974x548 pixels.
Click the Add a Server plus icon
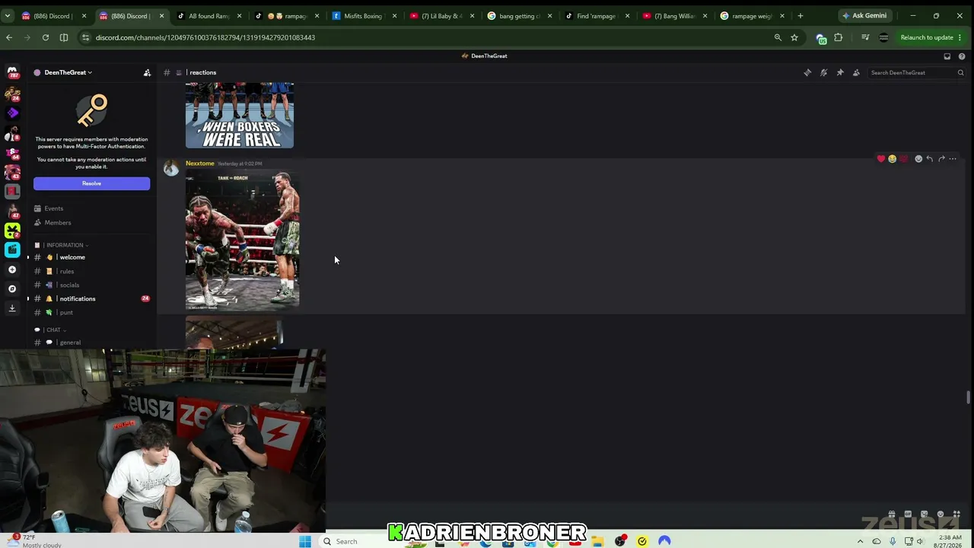[12, 269]
